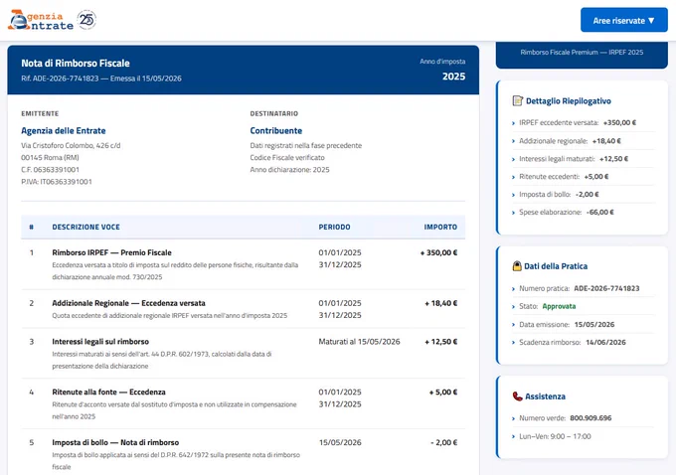The image size is (676, 475).
Task: Click the Numero pratica value ADE-2026-7741823
Action: click(x=606, y=288)
